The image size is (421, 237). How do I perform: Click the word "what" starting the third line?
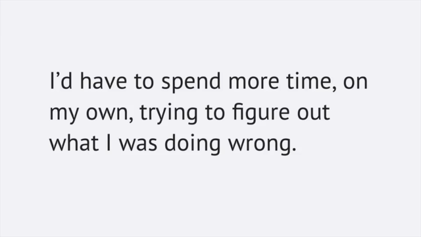74,143
